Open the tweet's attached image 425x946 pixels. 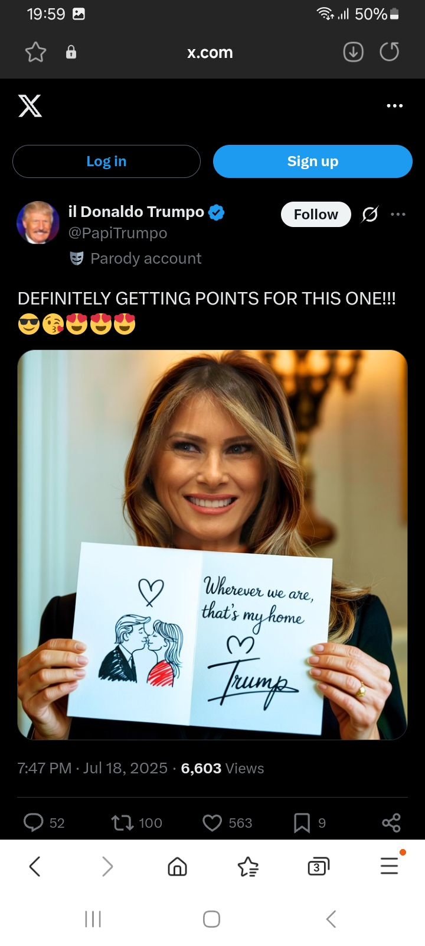[212, 545]
